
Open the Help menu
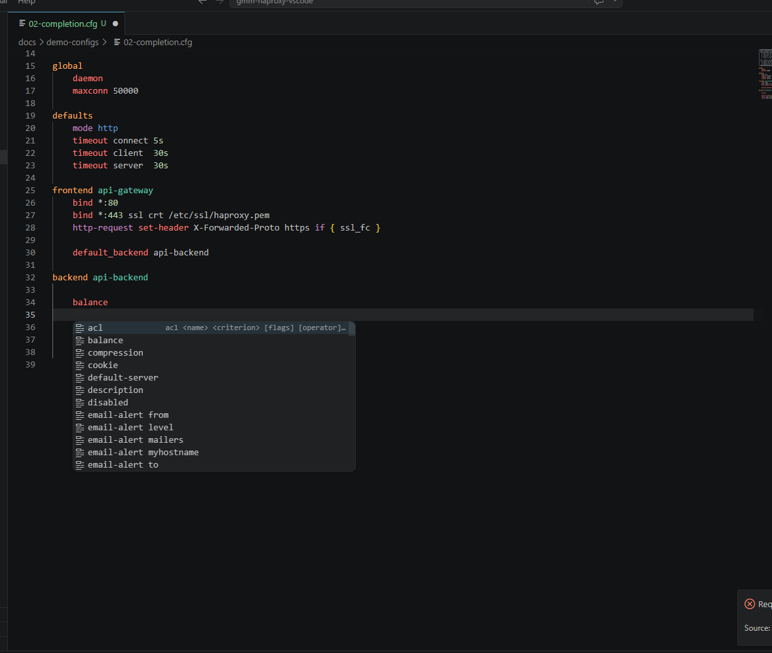click(x=26, y=3)
